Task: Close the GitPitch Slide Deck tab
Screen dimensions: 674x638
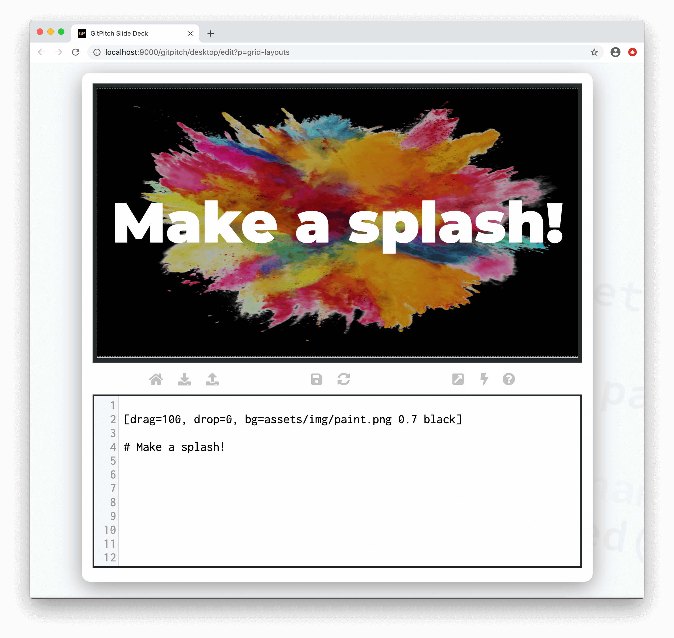Action: (190, 33)
